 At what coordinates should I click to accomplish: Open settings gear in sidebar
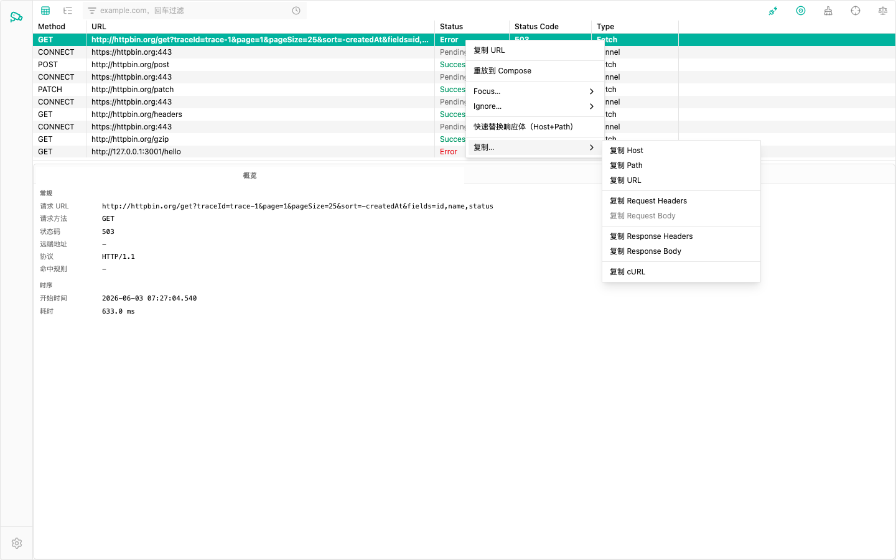point(17,543)
